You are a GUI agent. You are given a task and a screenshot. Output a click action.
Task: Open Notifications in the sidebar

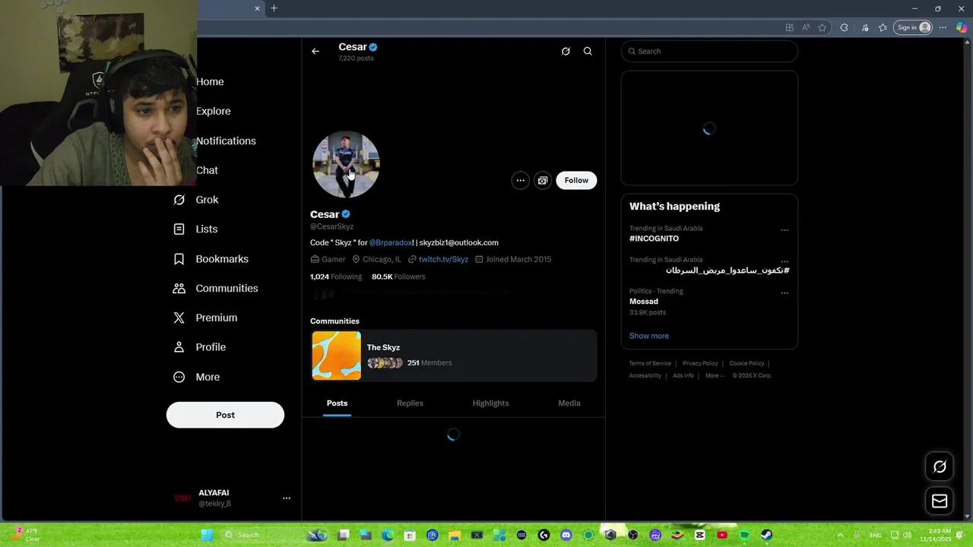[x=226, y=141]
